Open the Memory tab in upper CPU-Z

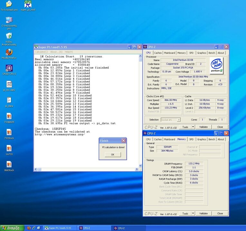click(x=181, y=53)
